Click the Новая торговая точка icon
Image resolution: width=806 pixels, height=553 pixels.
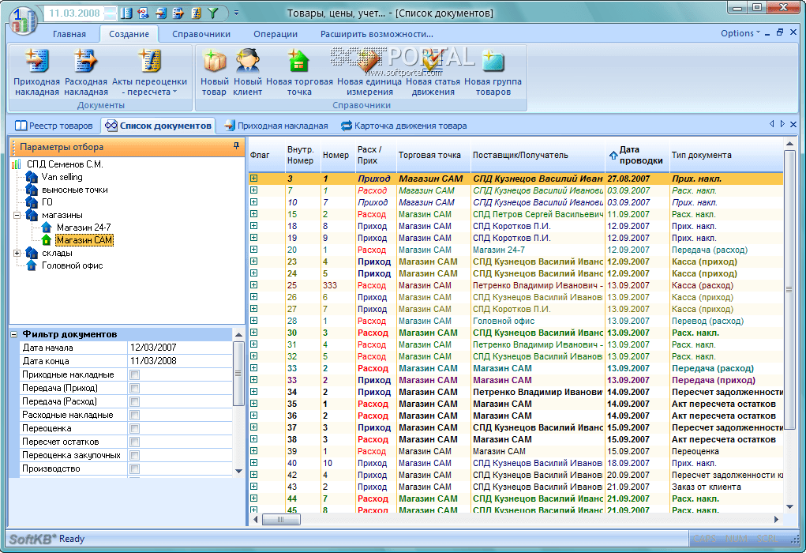299,62
